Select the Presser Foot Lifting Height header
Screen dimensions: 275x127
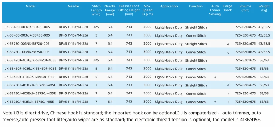pyautogui.click(x=129, y=10)
